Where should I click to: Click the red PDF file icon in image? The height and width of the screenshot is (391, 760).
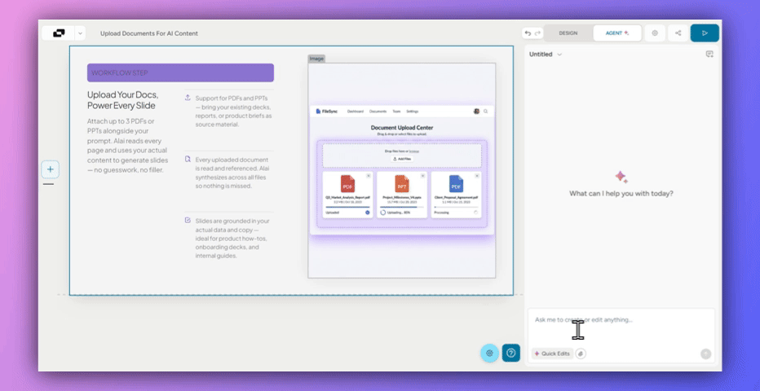point(347,184)
